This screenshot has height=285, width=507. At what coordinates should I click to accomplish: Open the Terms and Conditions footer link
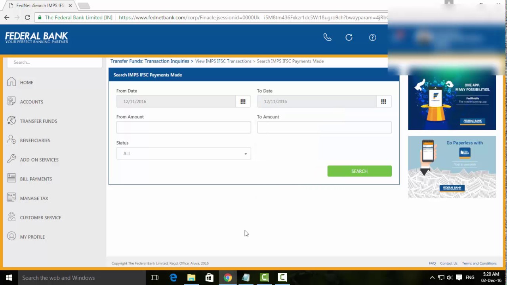pos(479,263)
